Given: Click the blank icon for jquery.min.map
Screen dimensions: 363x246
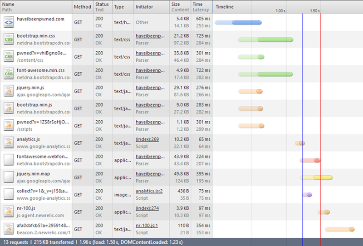Looking at the screenshot, I should pos(9,177).
